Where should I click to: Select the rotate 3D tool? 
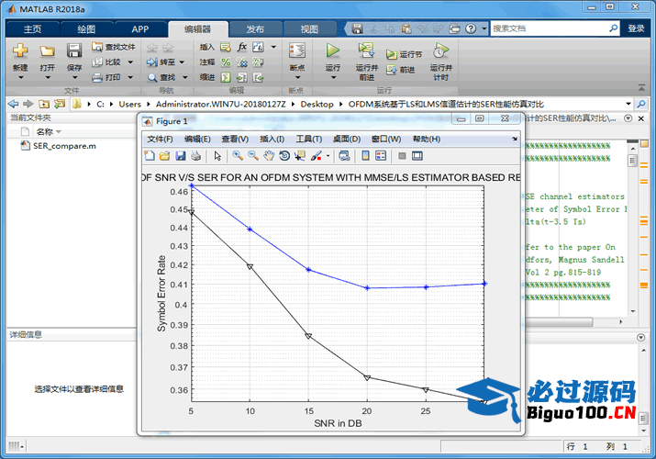(x=284, y=156)
